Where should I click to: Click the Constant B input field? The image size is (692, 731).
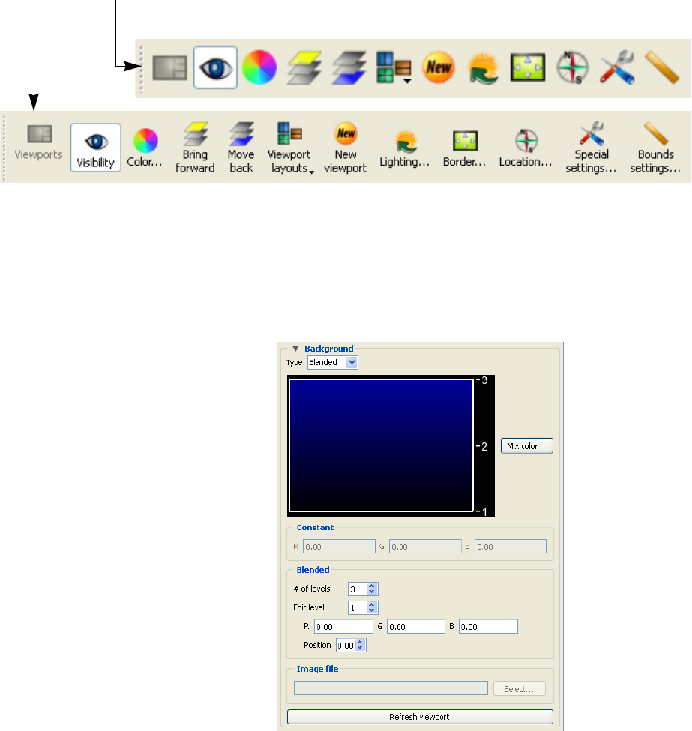click(x=511, y=547)
